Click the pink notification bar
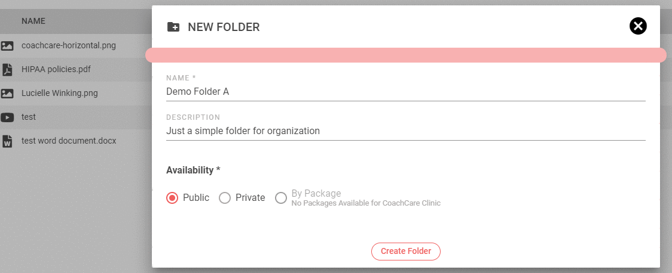 (405, 55)
